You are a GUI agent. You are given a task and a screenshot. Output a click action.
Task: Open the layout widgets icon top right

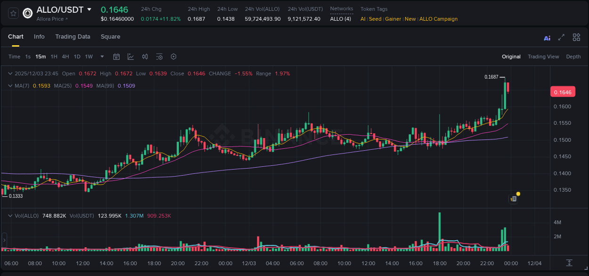576,37
